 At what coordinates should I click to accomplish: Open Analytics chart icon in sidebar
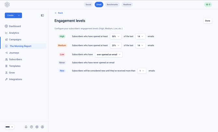pyautogui.click(x=6, y=33)
